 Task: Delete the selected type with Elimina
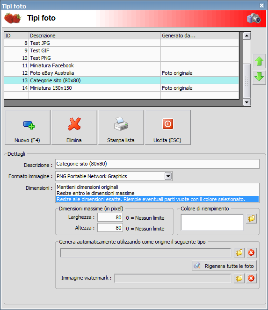(x=74, y=128)
